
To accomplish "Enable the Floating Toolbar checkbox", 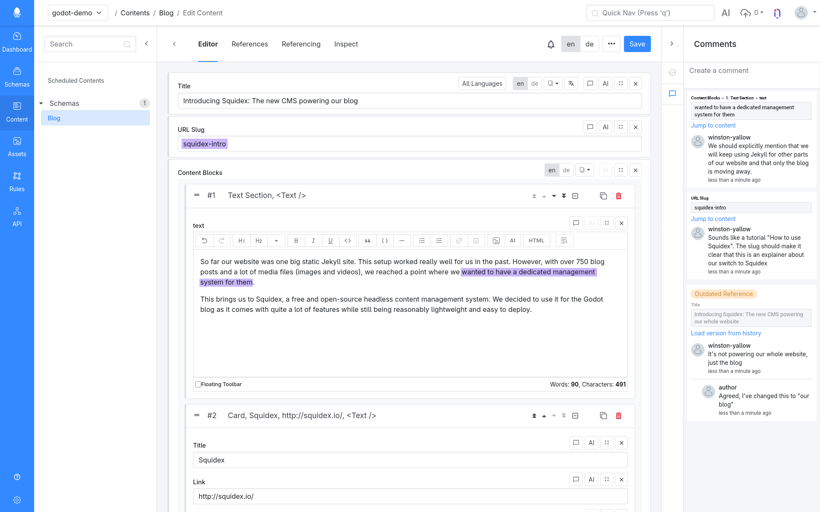I will pos(198,384).
